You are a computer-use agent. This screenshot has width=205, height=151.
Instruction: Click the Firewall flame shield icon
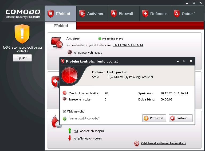(114, 13)
